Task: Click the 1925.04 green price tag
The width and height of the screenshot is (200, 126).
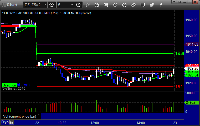Action: click(192, 75)
